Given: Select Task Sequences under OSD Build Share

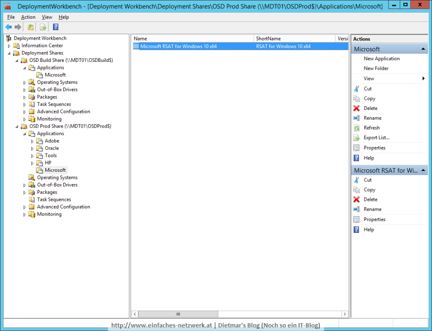Looking at the screenshot, I should [54, 104].
